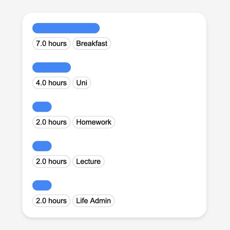Click the blue Uni duration bar
The height and width of the screenshot is (230, 230).
pyautogui.click(x=52, y=68)
